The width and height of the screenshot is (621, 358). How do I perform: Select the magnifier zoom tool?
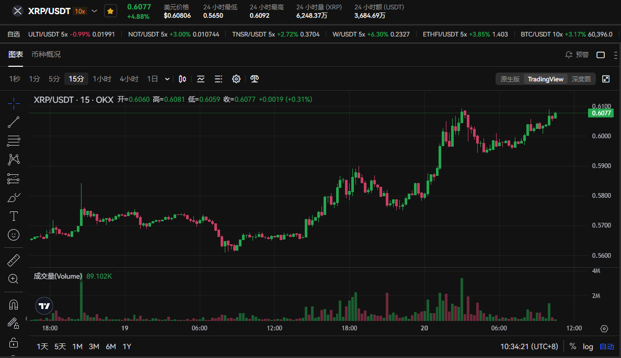[x=14, y=279]
